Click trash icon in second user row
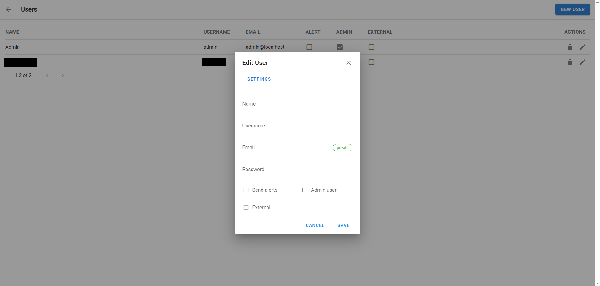This screenshot has height=286, width=600. tap(570, 62)
